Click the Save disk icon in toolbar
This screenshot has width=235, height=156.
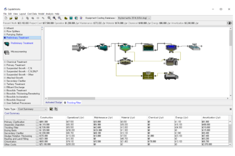[16, 18]
